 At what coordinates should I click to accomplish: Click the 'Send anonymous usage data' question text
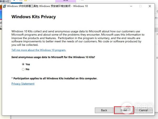point(53,57)
